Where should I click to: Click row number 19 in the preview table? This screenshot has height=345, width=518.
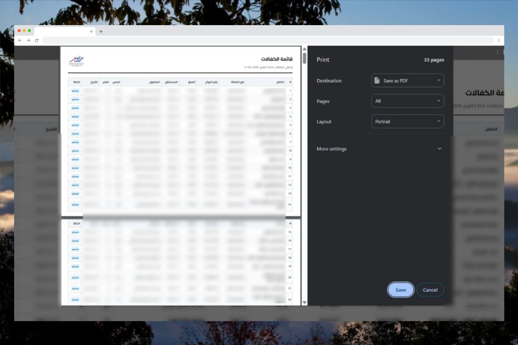click(289, 266)
